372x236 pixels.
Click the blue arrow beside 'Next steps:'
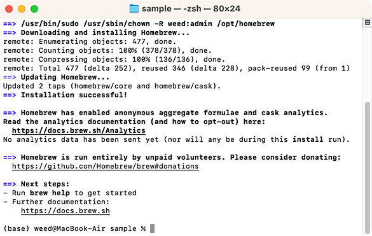(10, 184)
